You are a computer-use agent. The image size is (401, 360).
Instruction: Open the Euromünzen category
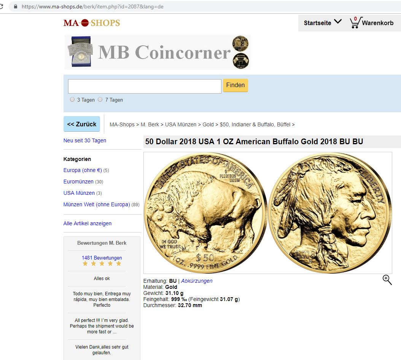[x=78, y=182]
